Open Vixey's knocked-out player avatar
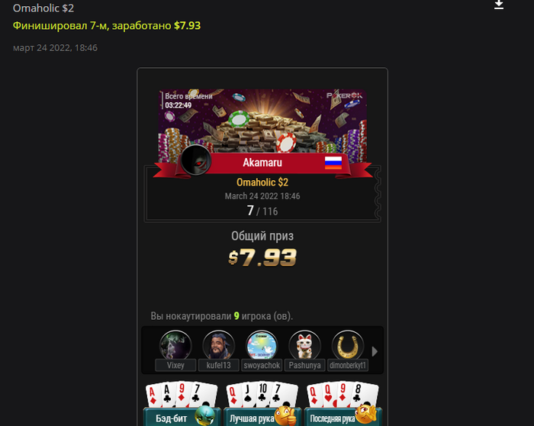 [x=175, y=346]
